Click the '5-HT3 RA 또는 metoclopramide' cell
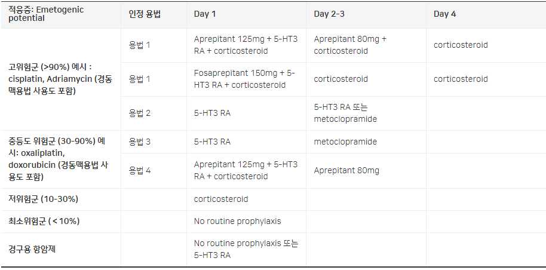 point(345,113)
